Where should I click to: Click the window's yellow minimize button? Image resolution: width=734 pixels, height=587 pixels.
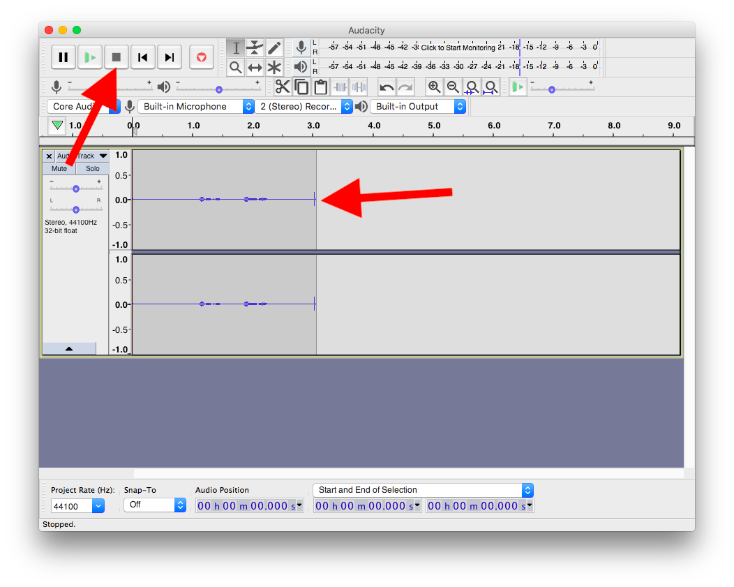[63, 30]
